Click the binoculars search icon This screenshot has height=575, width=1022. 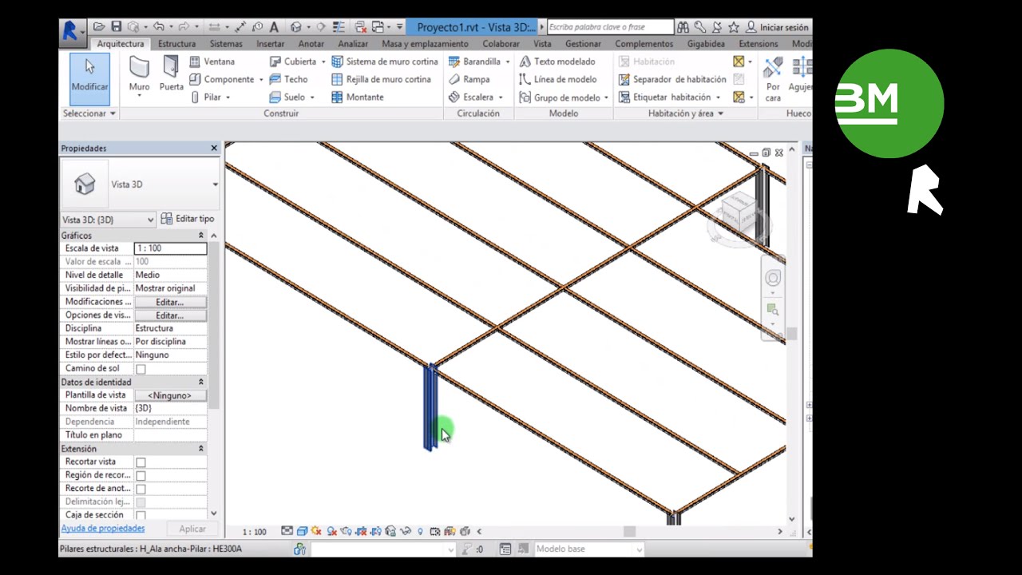coord(683,27)
